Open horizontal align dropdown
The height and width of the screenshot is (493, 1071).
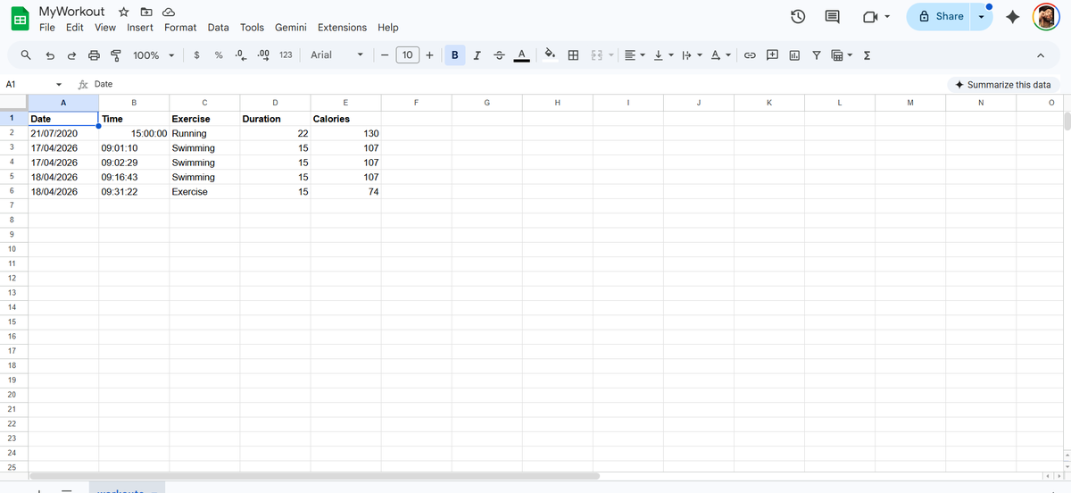pyautogui.click(x=635, y=55)
